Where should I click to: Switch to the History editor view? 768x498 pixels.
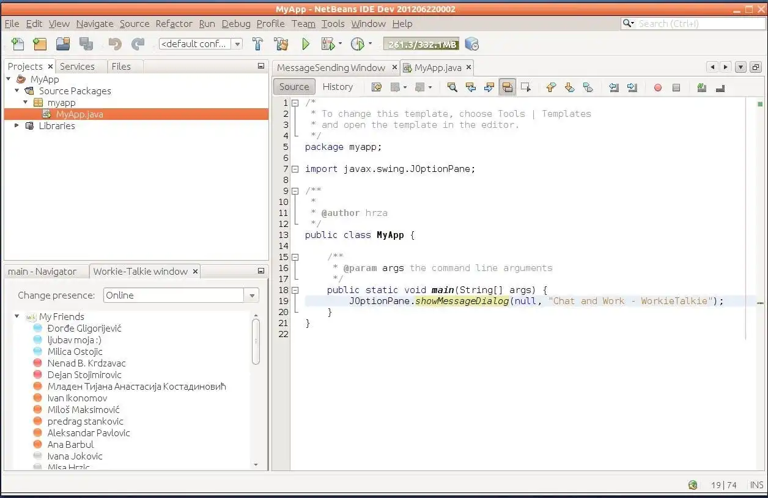point(338,87)
